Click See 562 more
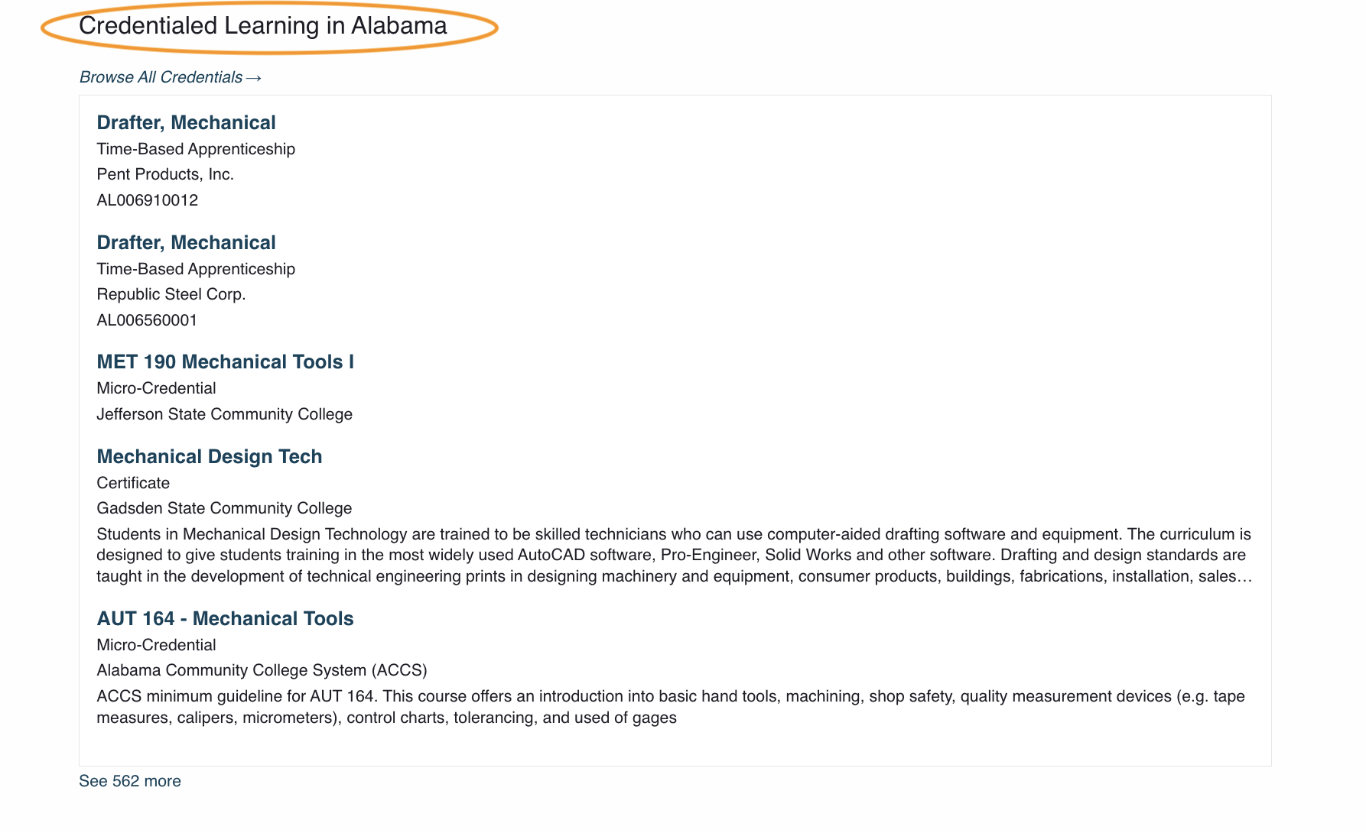Viewport: 1366px width, 833px height. [x=130, y=781]
